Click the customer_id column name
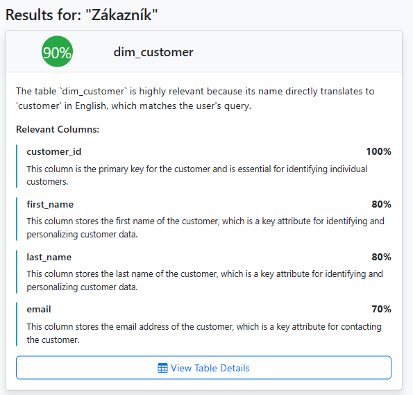 coord(54,152)
